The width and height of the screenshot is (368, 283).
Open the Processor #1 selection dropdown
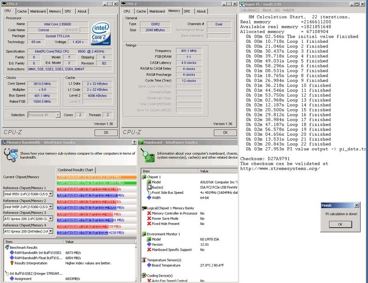[44, 115]
